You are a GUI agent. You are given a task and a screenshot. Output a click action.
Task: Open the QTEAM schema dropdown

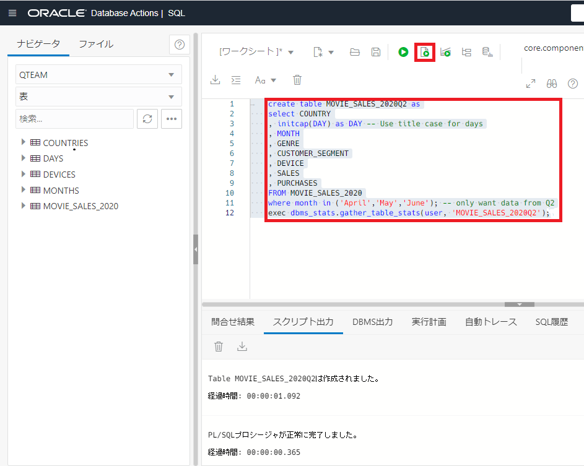[x=98, y=75]
